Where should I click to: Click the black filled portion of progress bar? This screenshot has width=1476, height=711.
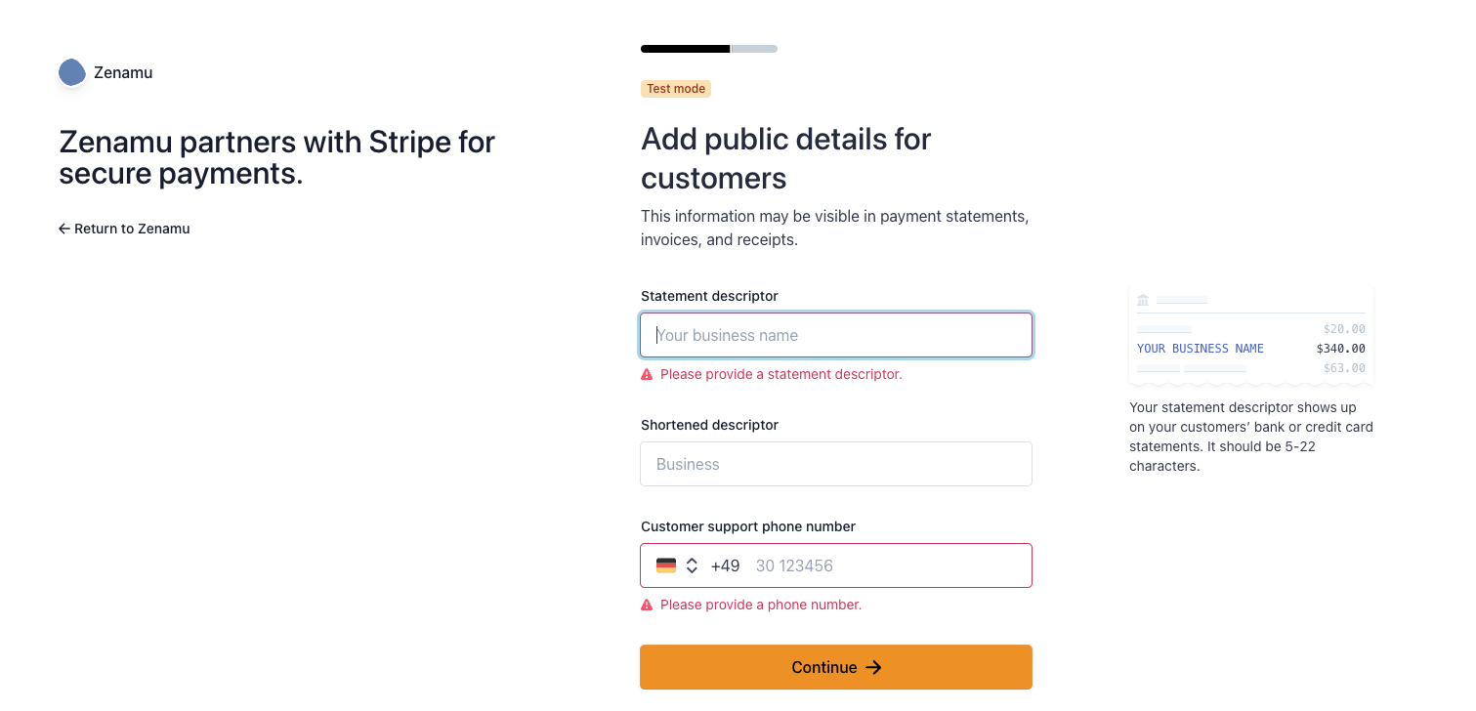[686, 49]
